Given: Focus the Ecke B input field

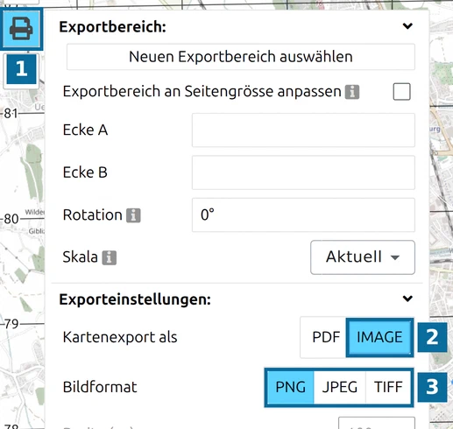Looking at the screenshot, I should point(303,172).
